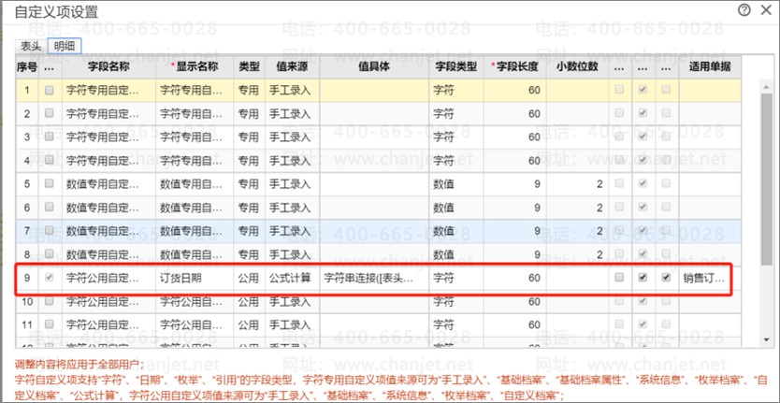
Task: Untick the row 9 selection checkbox
Action: pyautogui.click(x=49, y=278)
